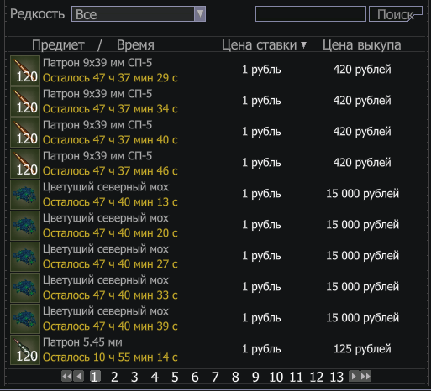The width and height of the screenshot is (431, 391).
Task: Go to page 10
Action: point(276,377)
